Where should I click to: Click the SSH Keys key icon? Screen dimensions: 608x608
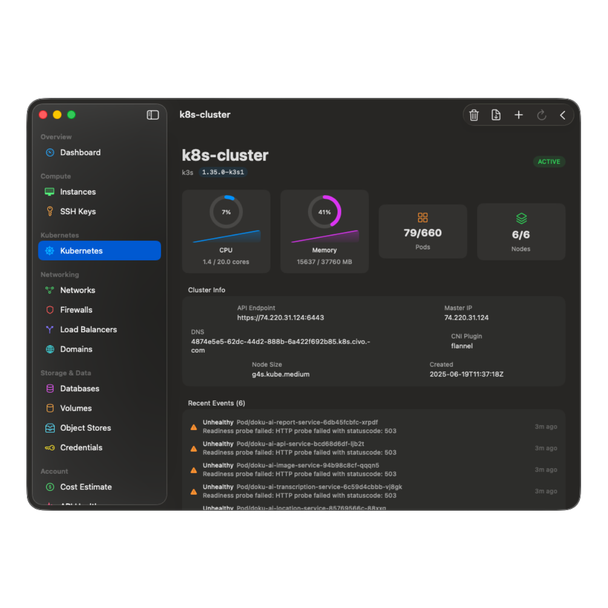pos(50,211)
